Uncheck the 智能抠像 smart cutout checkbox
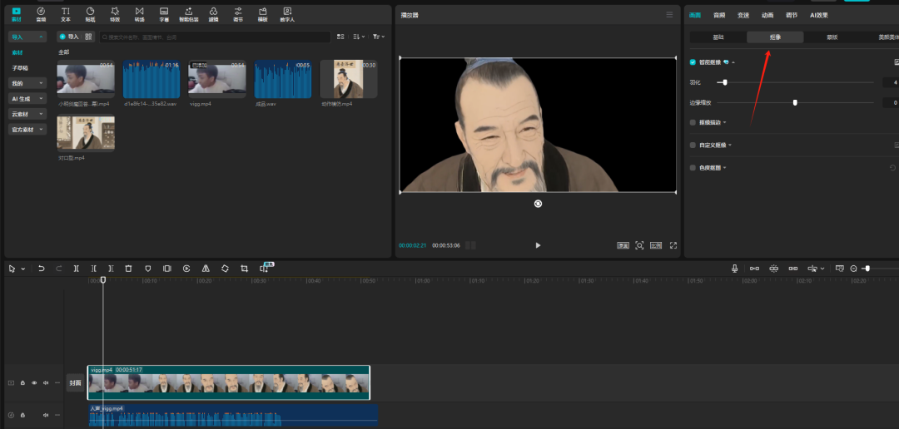Viewport: 899px width, 429px height. pos(693,62)
